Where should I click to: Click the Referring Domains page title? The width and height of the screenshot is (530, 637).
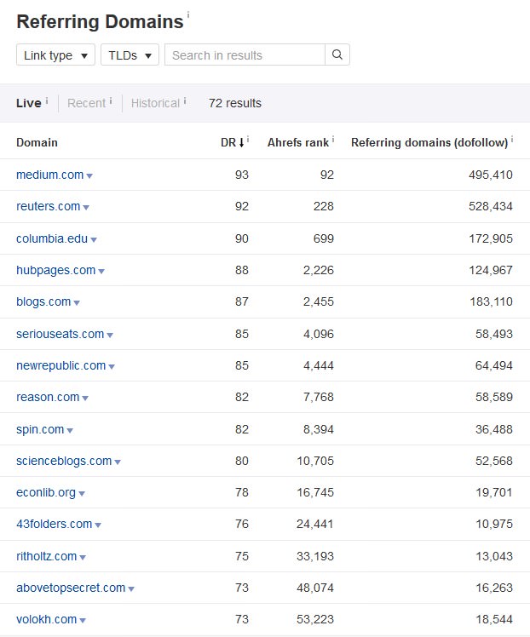tap(100, 22)
